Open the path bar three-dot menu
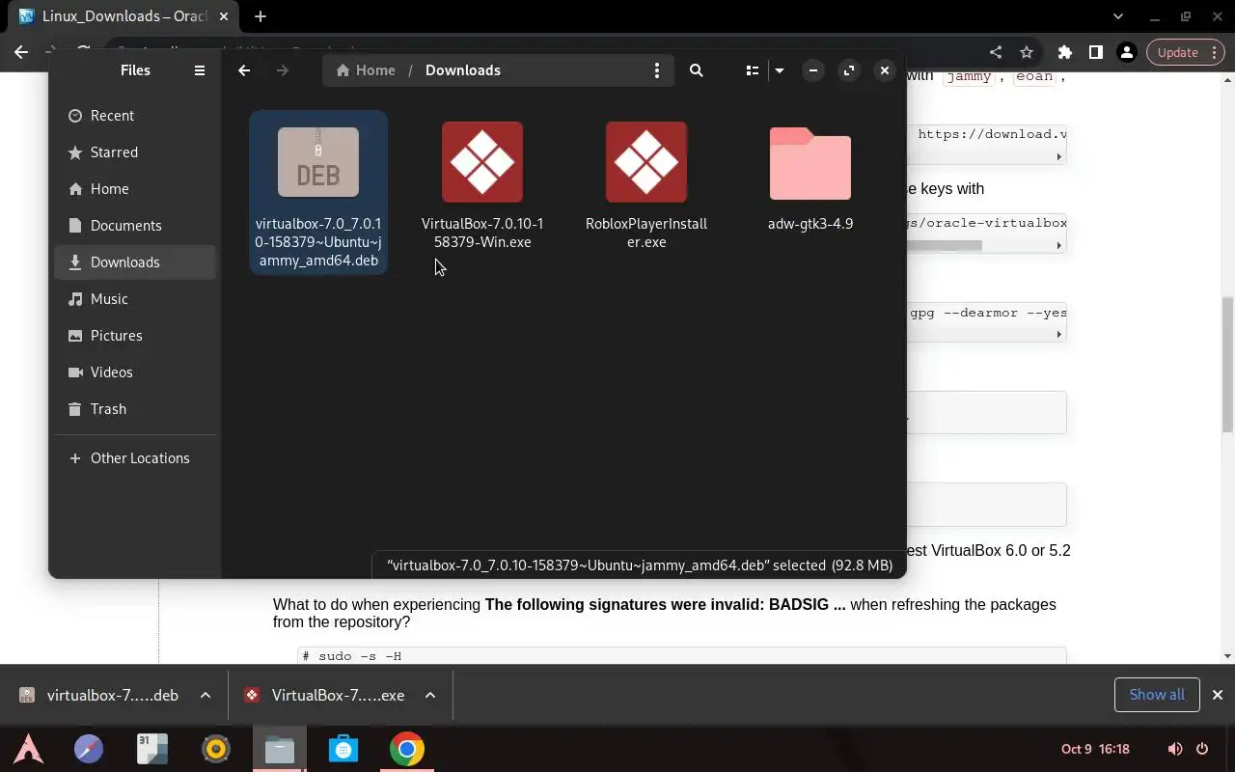 pos(657,70)
